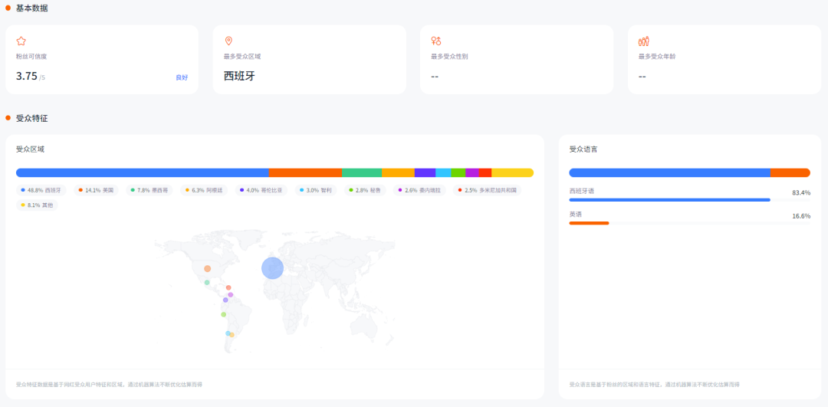Click the 良好 rating label
828x407 pixels.
[182, 77]
